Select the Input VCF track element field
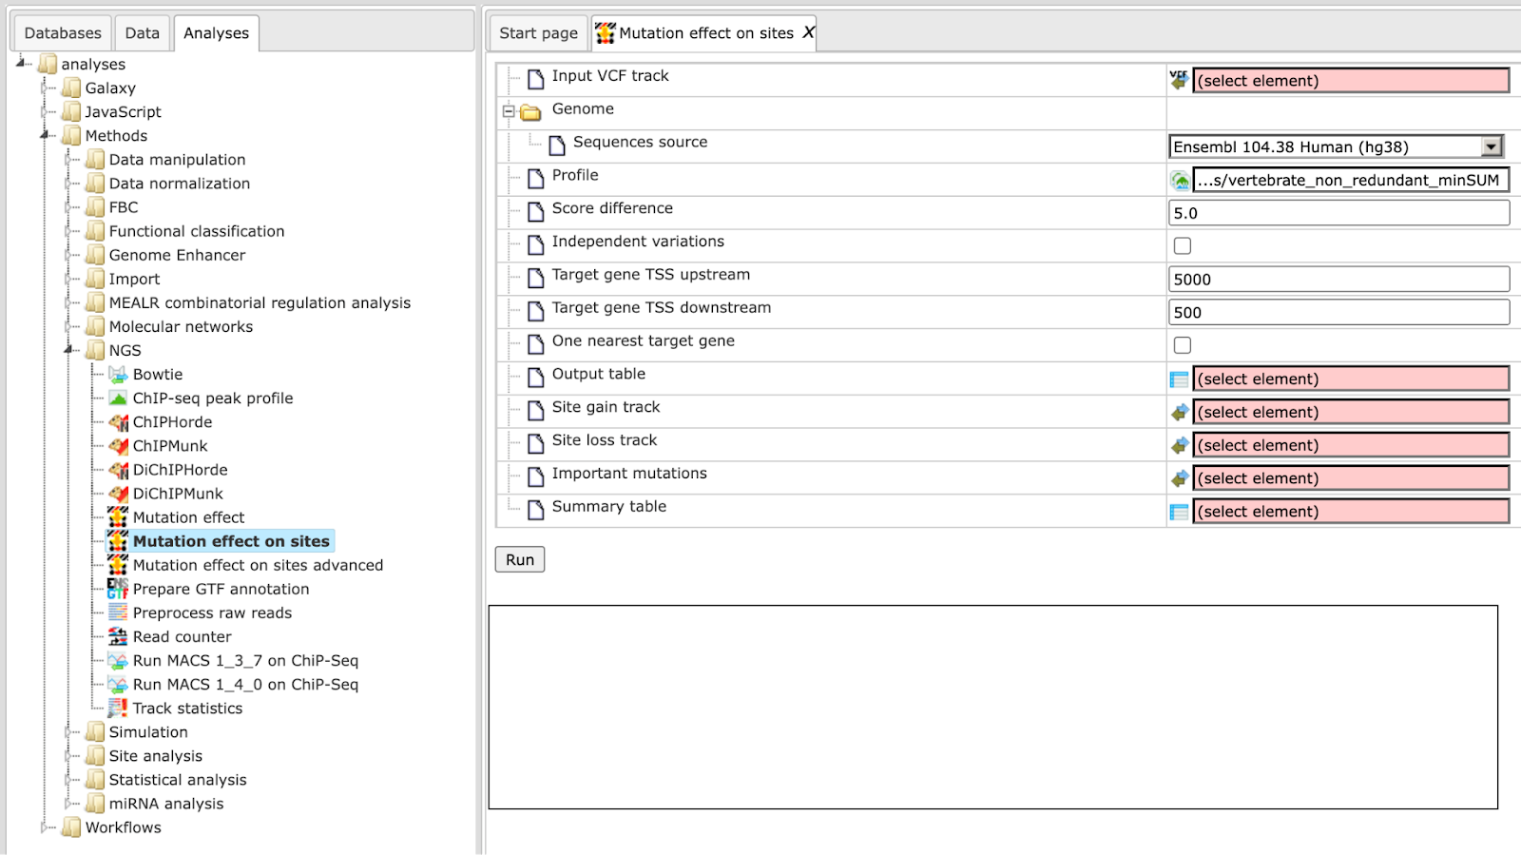1521x855 pixels. (1351, 81)
